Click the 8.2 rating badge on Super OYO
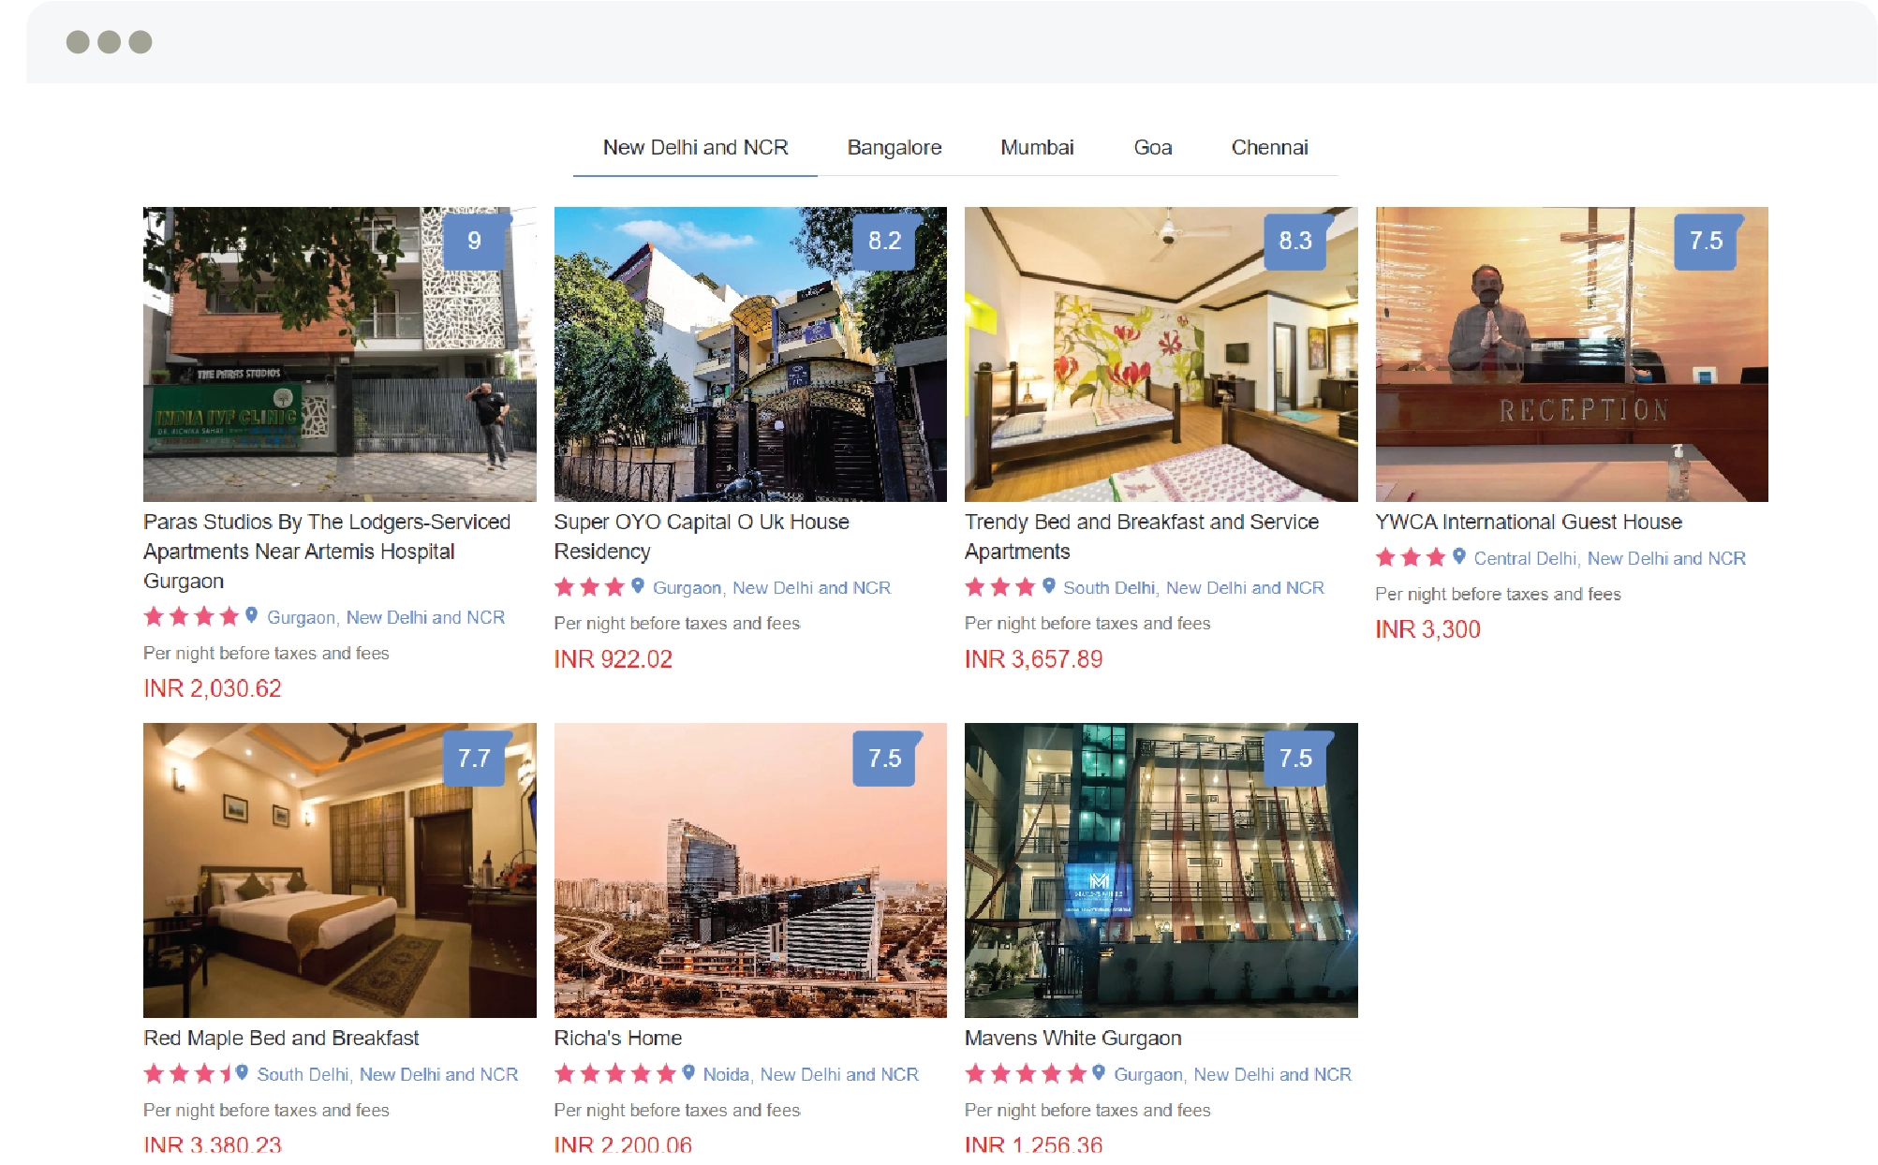The image size is (1878, 1165). coord(885,241)
